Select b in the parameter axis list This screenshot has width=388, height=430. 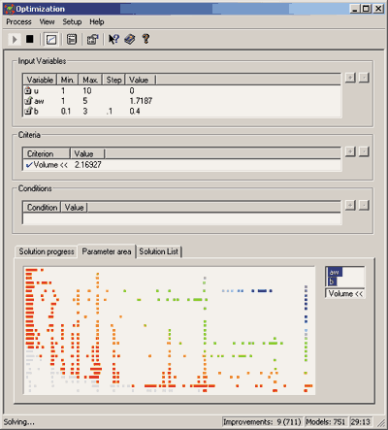(332, 281)
